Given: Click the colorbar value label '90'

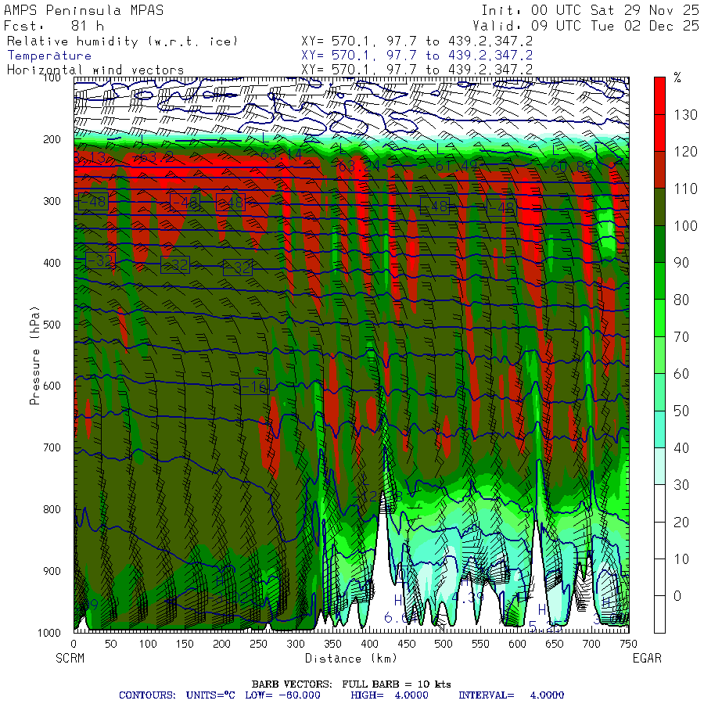Looking at the screenshot, I should pyautogui.click(x=681, y=263).
